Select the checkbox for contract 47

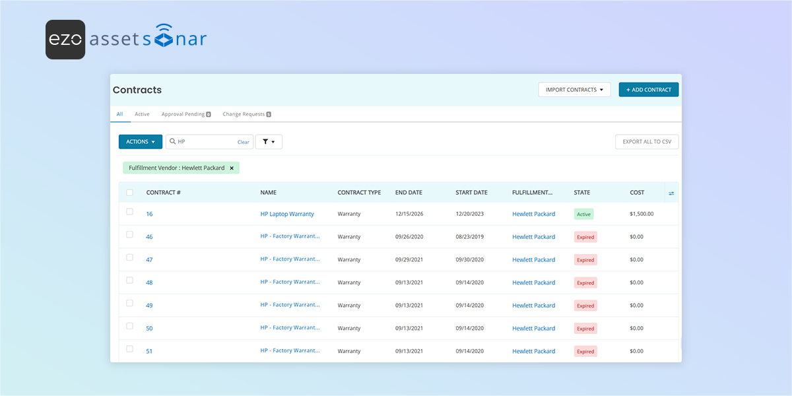[130, 257]
